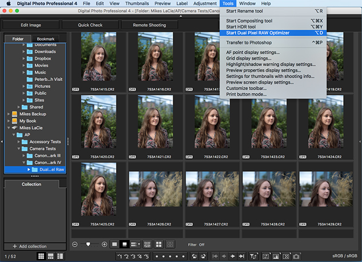Expand the Mikes Backup drive
This screenshot has width=362, height=262.
click(x=9, y=114)
